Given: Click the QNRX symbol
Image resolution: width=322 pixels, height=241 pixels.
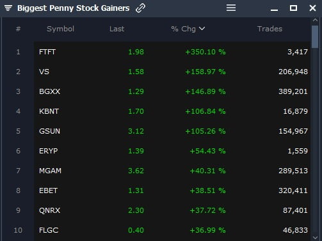Looking at the screenshot, I should pos(49,210).
